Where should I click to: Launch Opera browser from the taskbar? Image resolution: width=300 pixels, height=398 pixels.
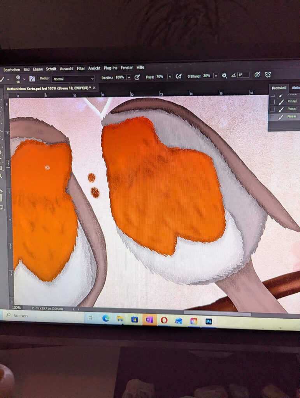click(164, 320)
